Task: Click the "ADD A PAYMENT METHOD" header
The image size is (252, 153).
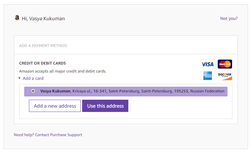Action: 43,46
